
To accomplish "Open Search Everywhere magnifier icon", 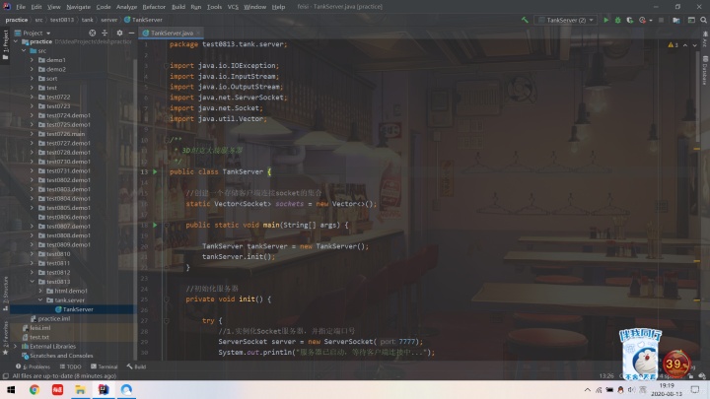I will [703, 20].
